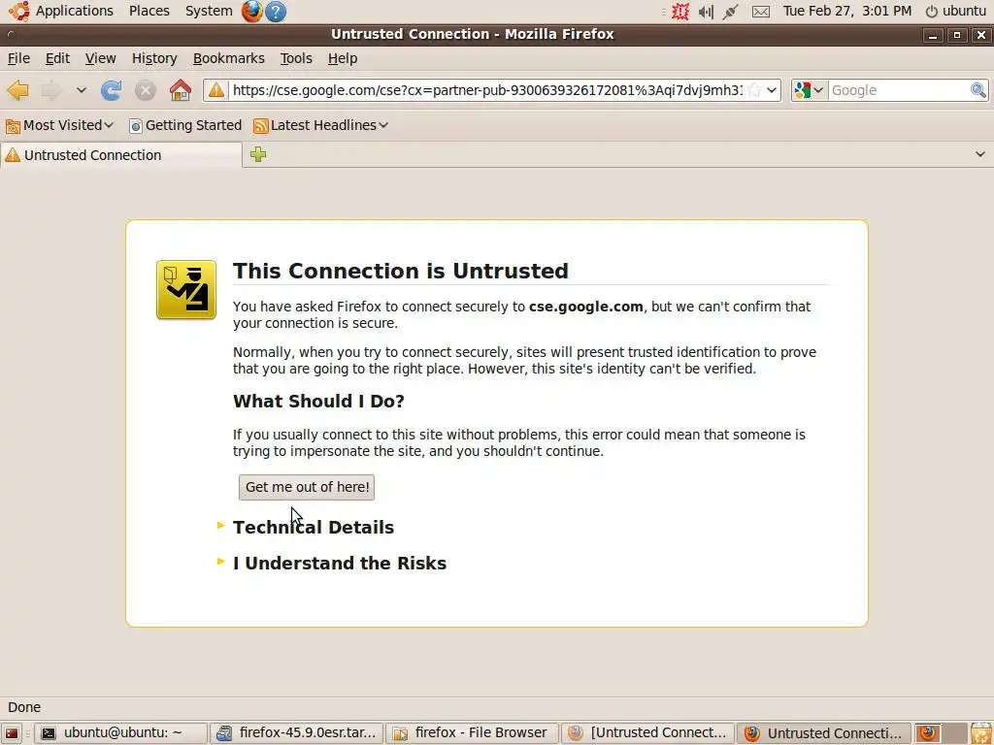Viewport: 994px width, 745px height.
Task: Click the date and time clock
Action: click(x=846, y=11)
